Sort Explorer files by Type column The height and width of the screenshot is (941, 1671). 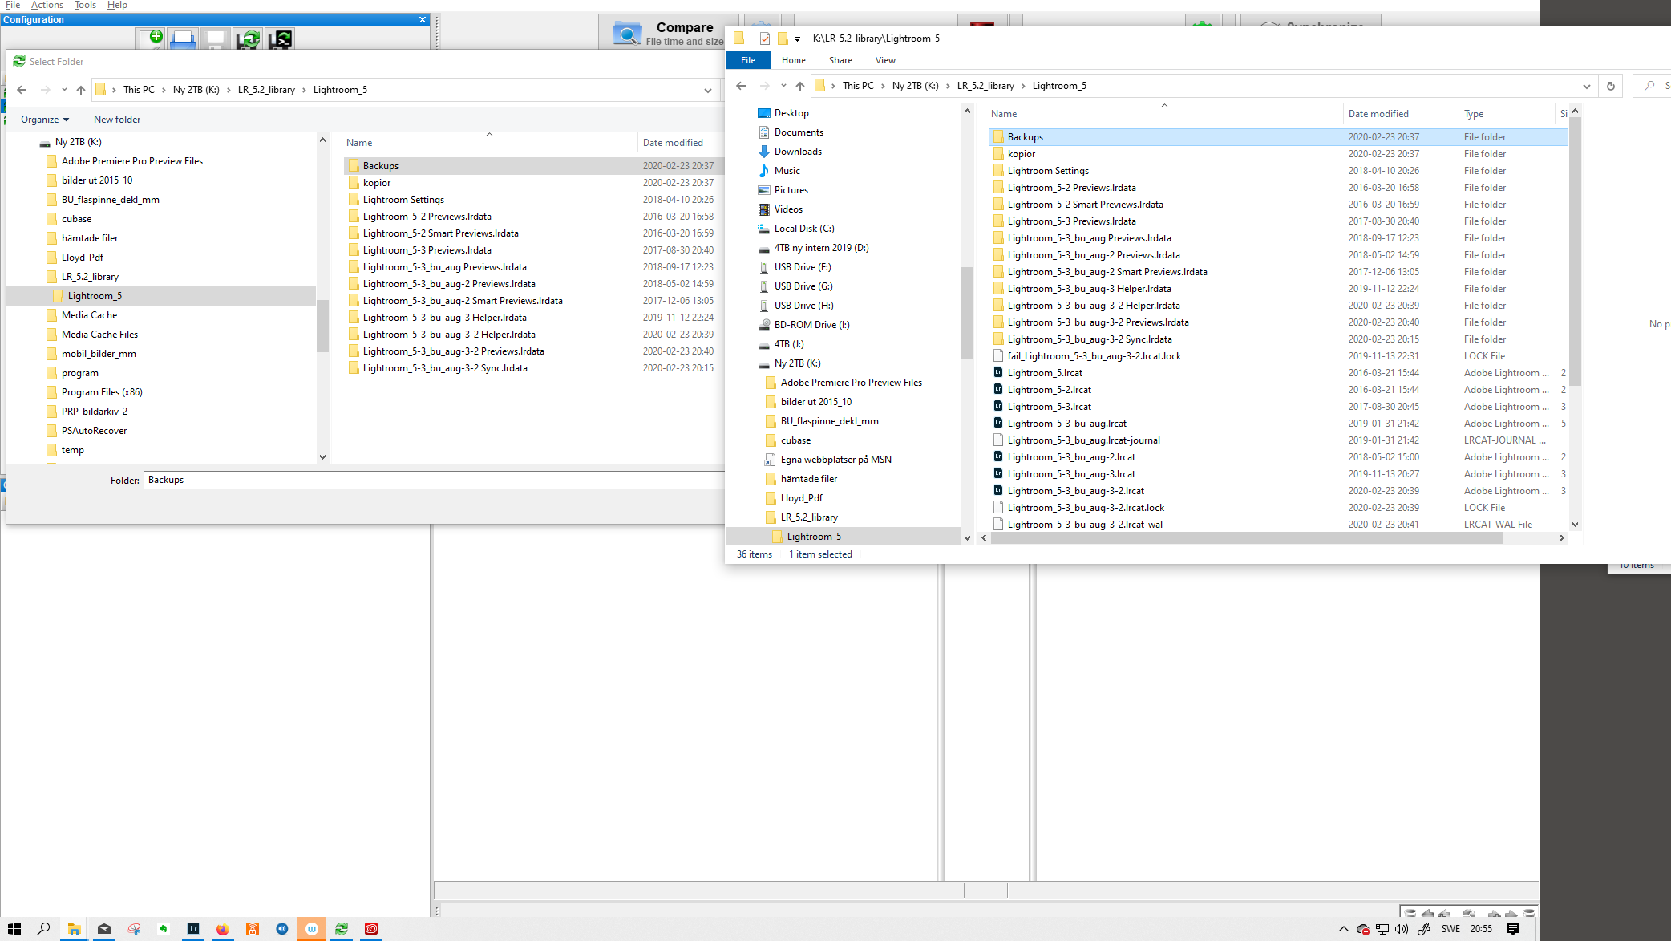pos(1474,114)
